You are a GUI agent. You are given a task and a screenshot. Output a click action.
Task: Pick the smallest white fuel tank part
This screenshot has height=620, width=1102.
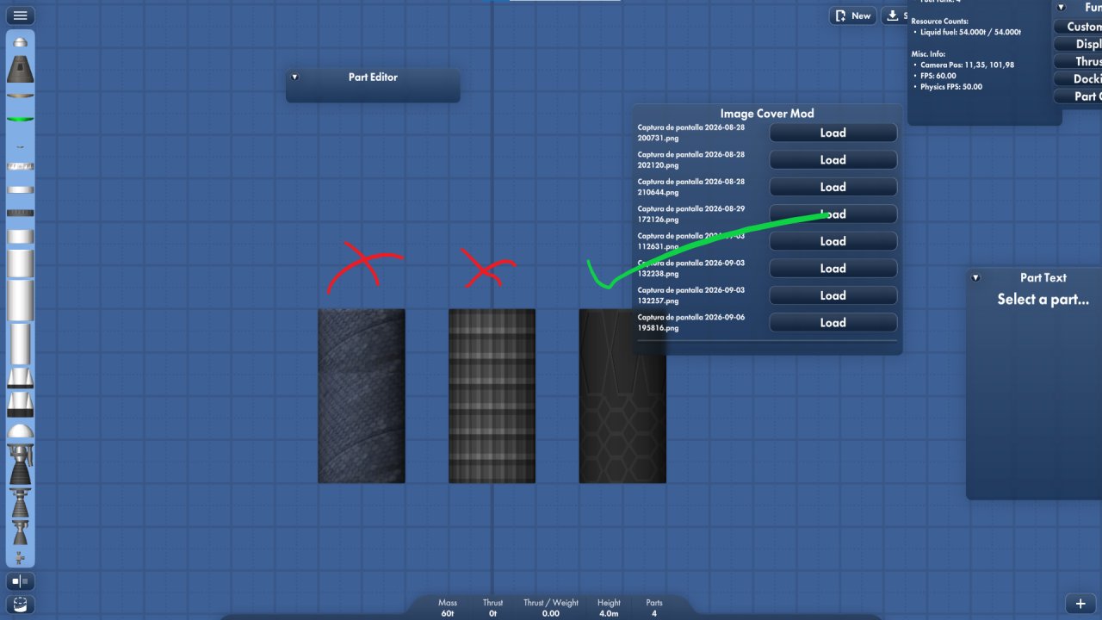21,236
